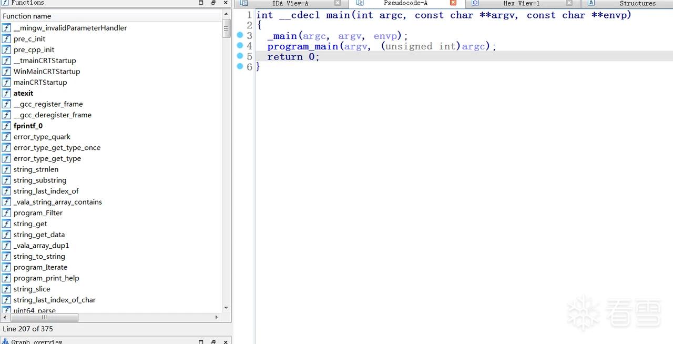Click the function icon beside program_Filter

[x=6, y=213]
